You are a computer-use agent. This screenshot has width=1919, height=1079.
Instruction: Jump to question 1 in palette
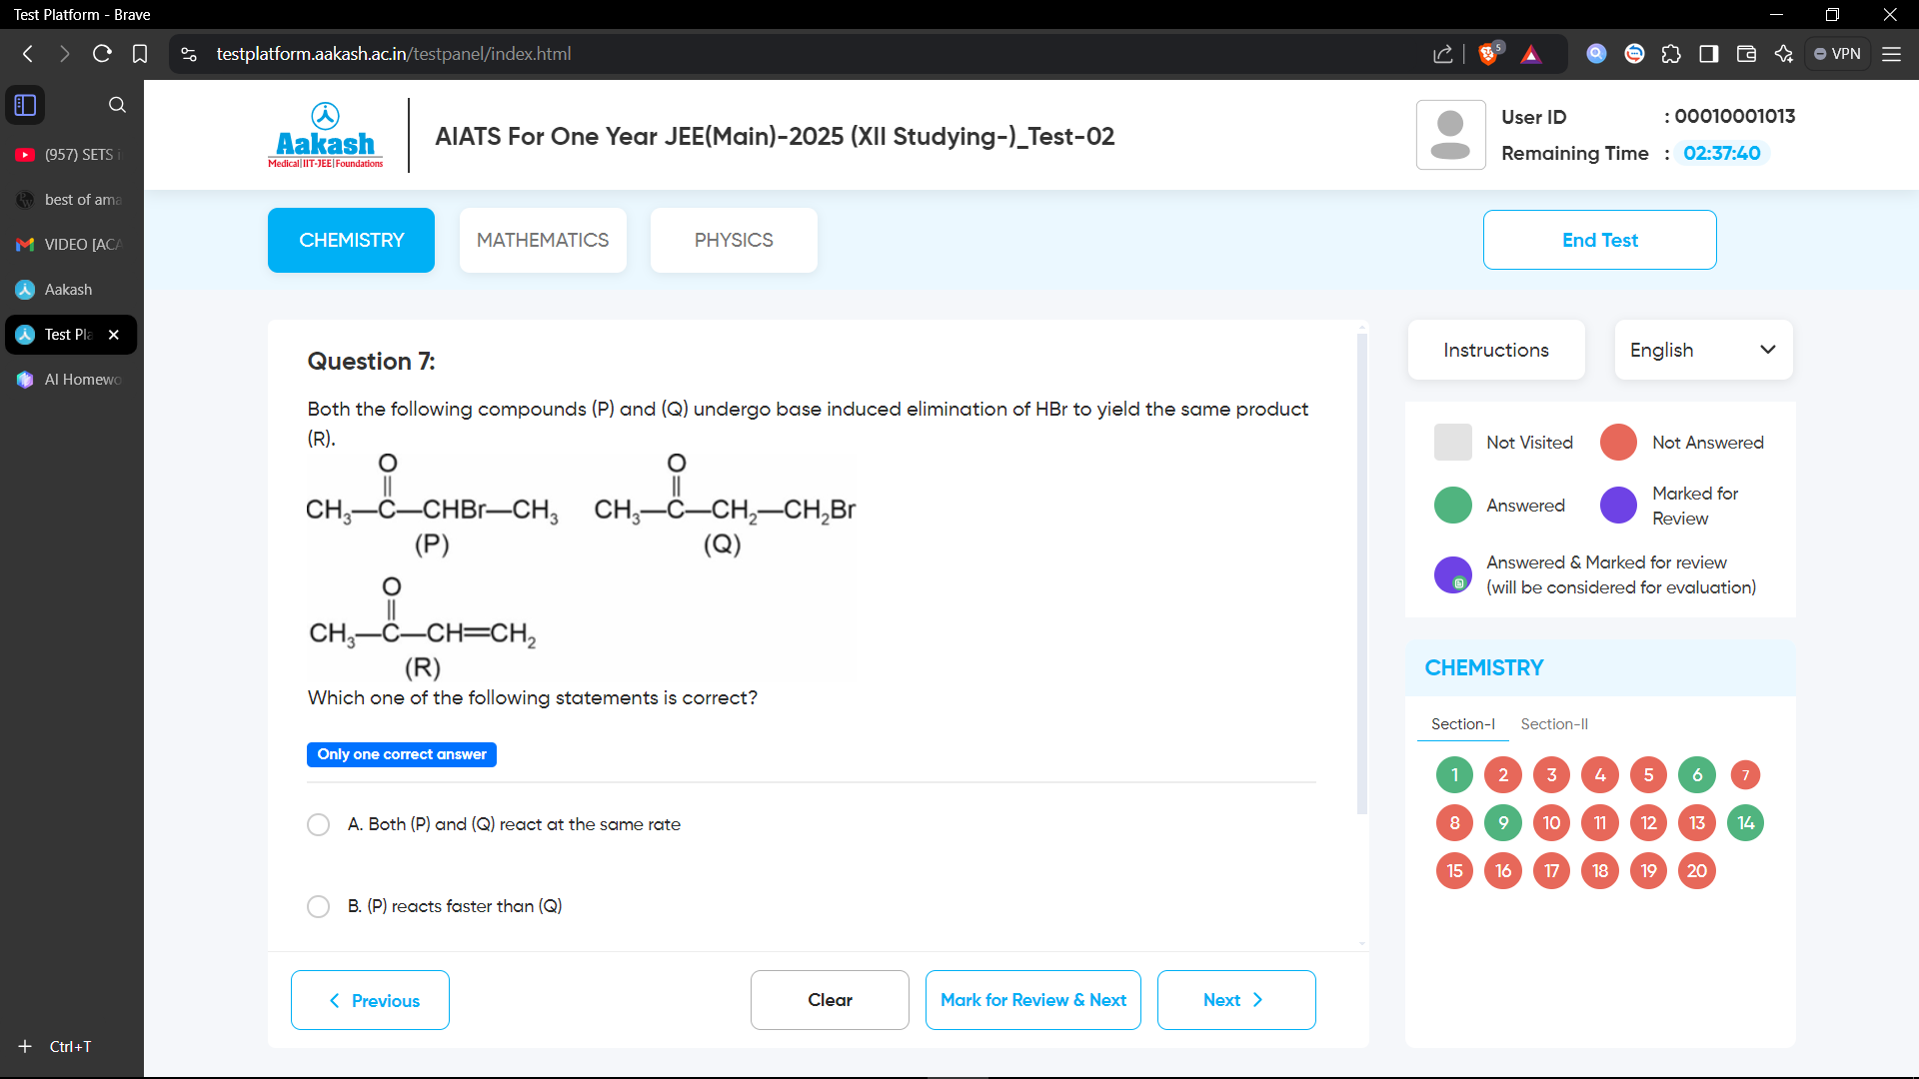tap(1454, 774)
